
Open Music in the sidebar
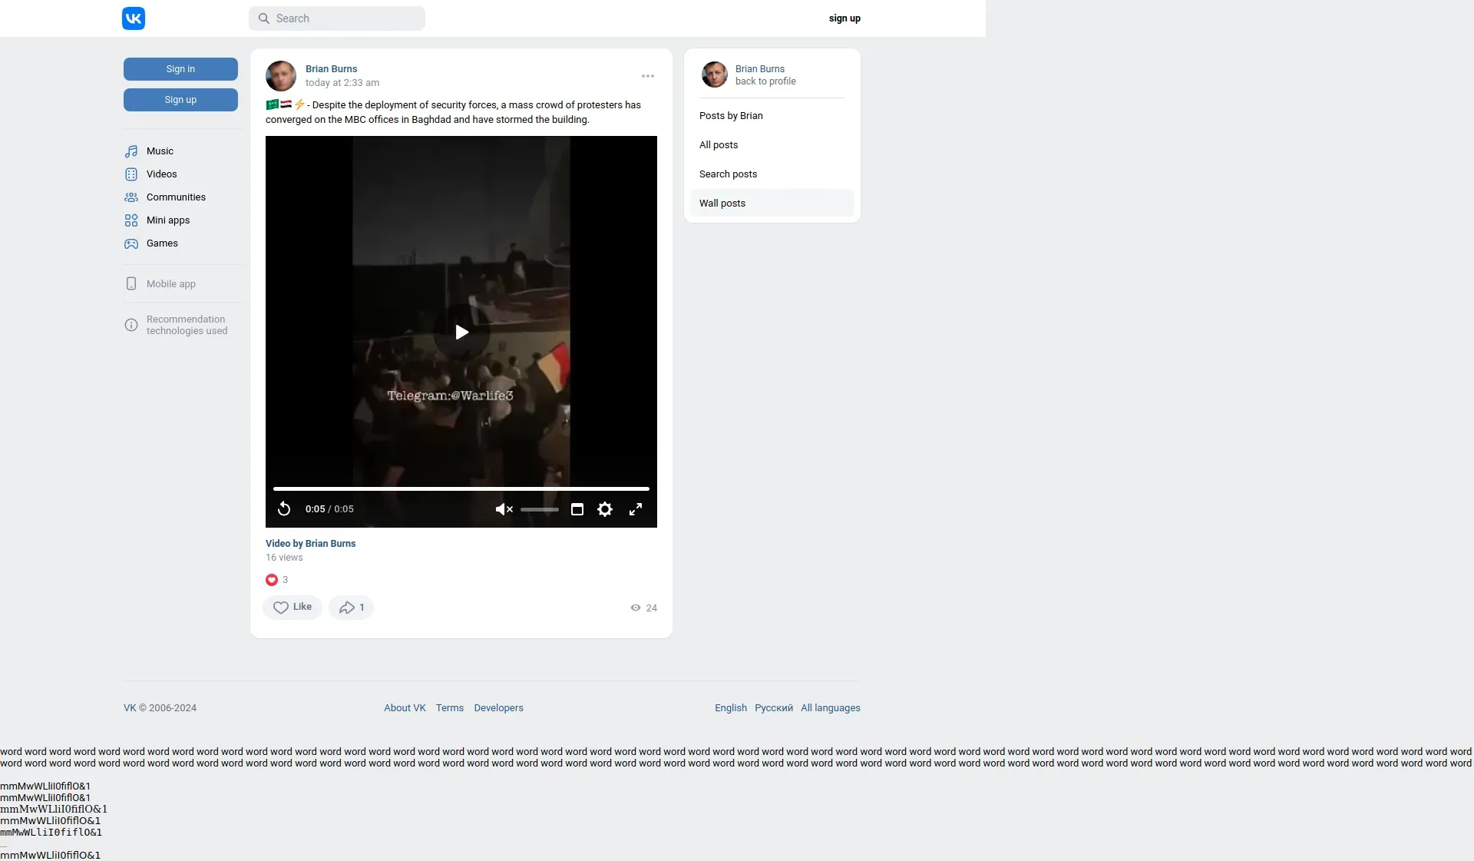160,151
